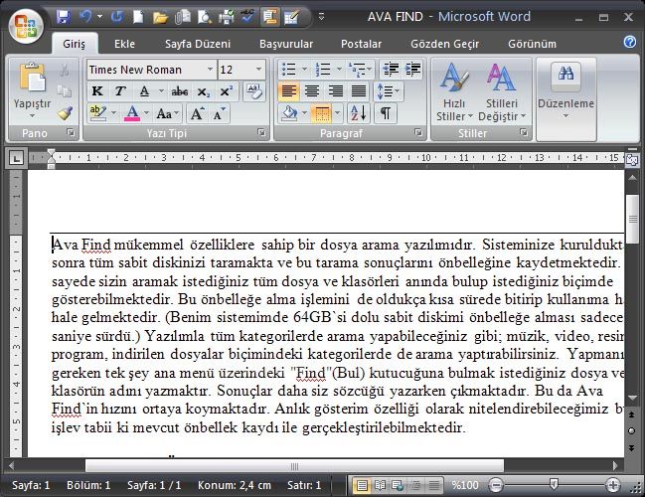Open underline style dropdown arrow

(161, 90)
